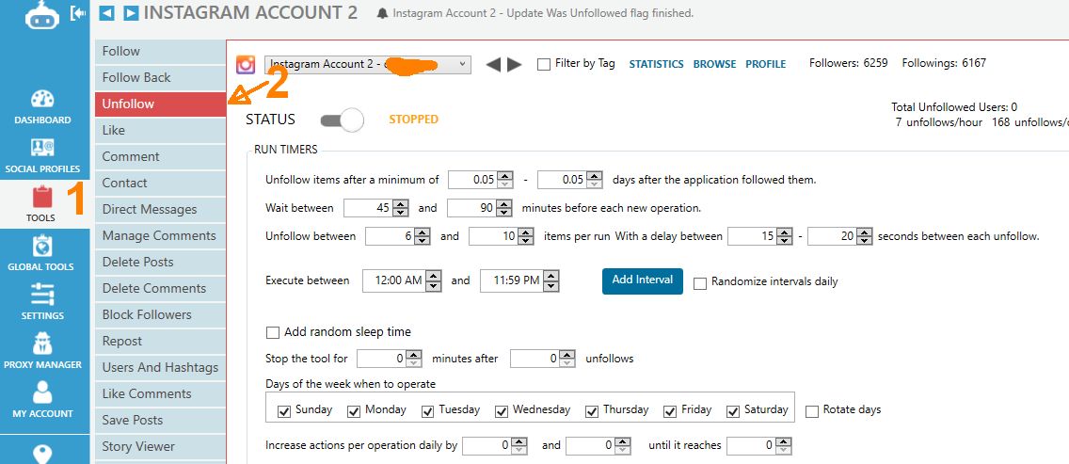Uncheck the Wednesday checkbox
This screenshot has height=464, width=1069.
[501, 410]
